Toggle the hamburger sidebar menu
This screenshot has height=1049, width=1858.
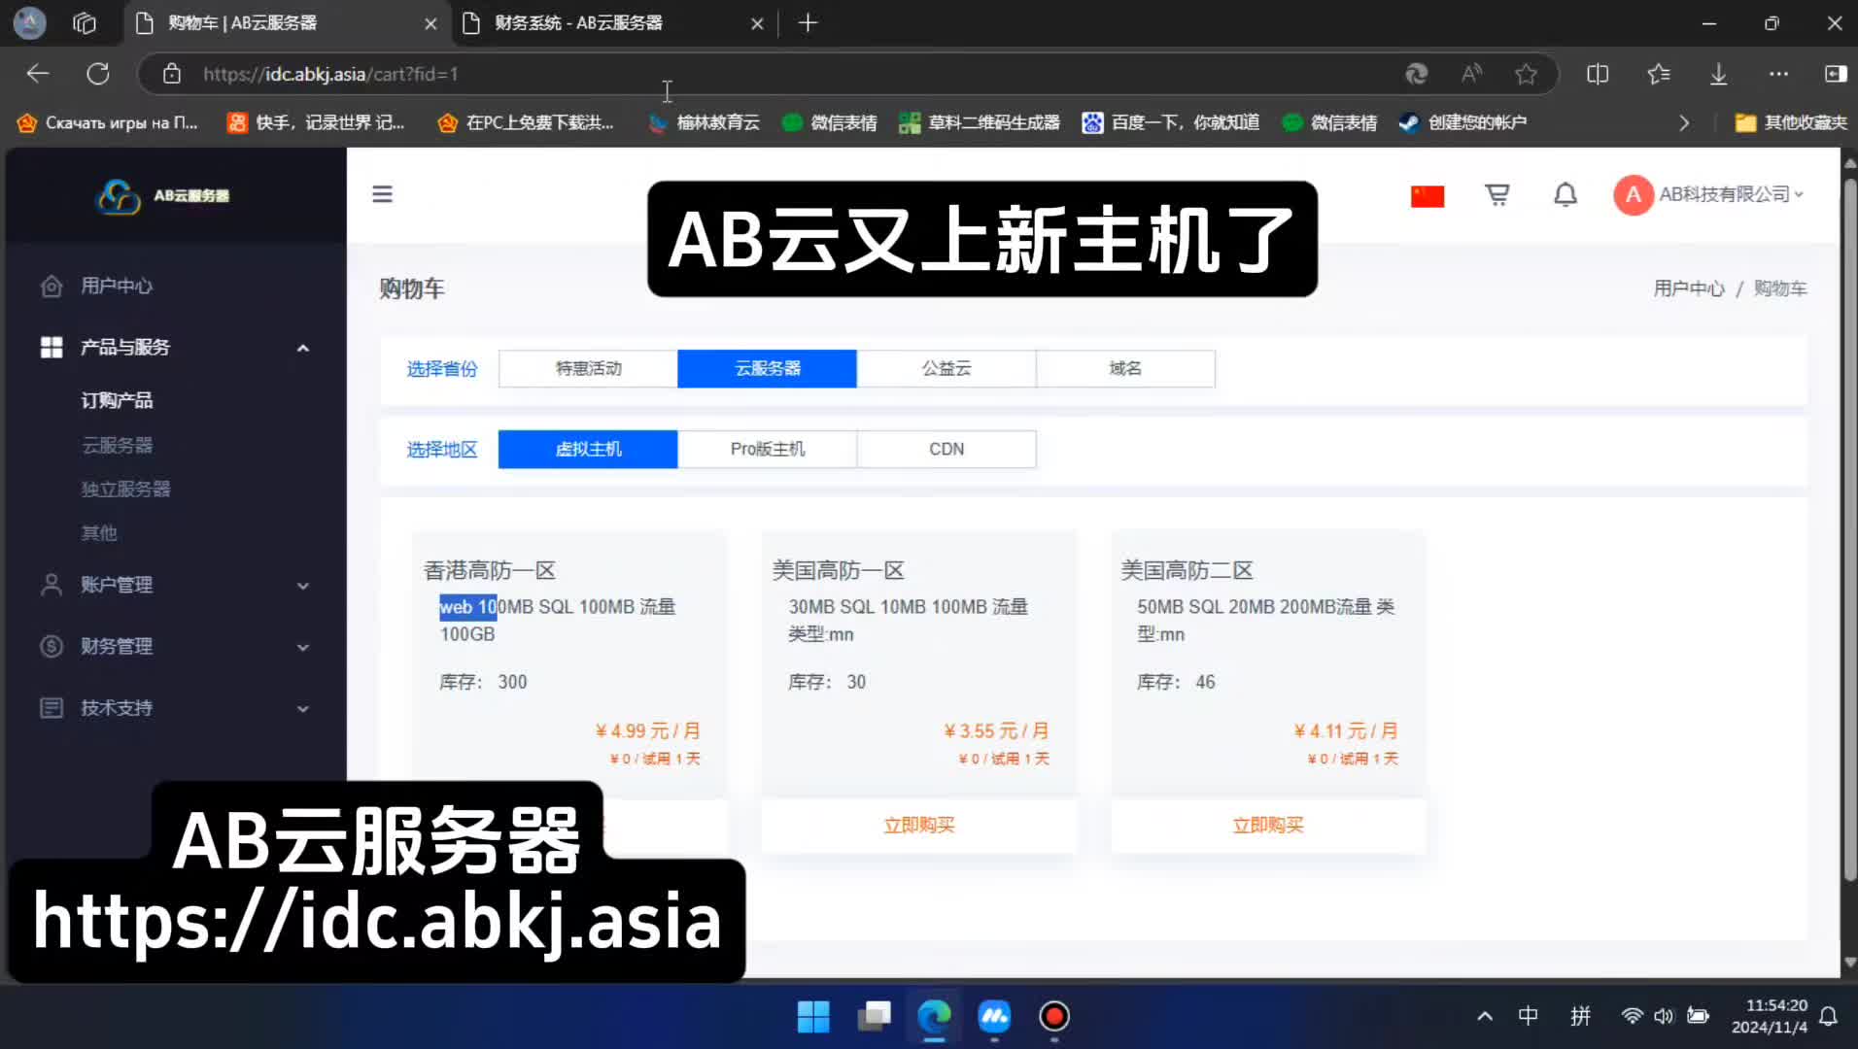click(383, 194)
